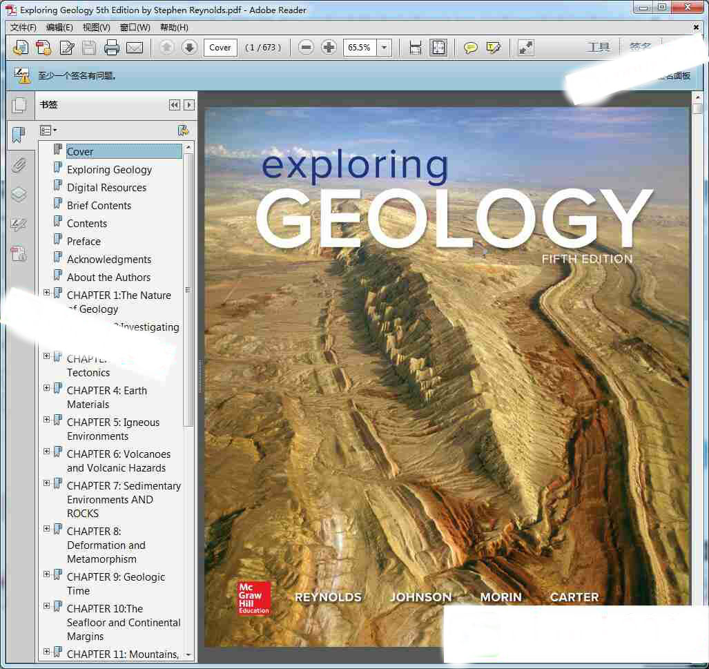The height and width of the screenshot is (669, 709).
Task: Open the Digital Resources bookmark
Action: 107,187
